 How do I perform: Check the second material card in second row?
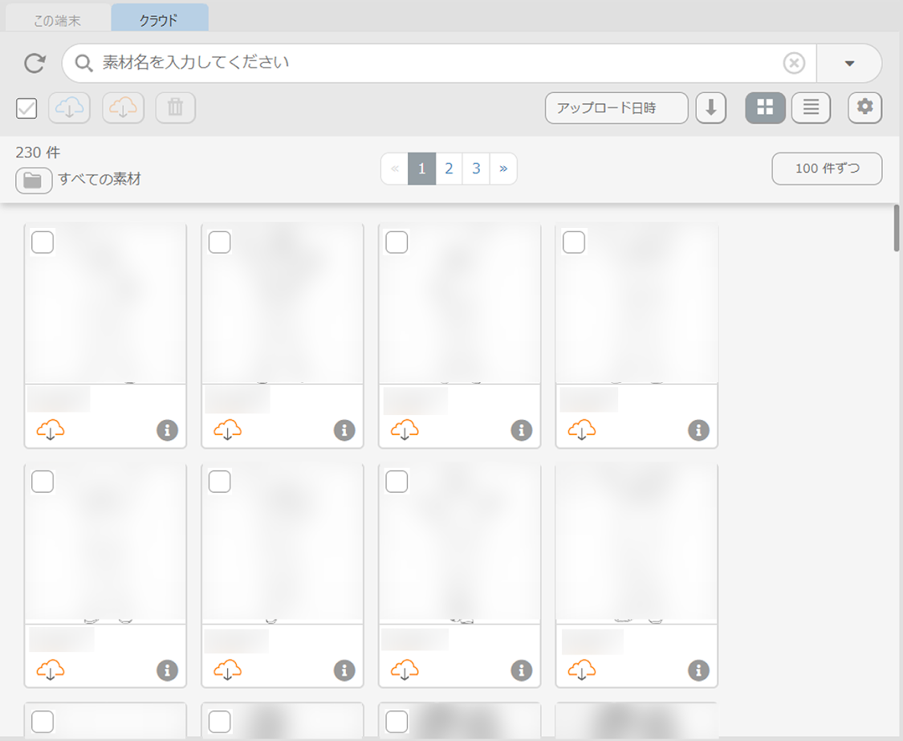(x=219, y=482)
